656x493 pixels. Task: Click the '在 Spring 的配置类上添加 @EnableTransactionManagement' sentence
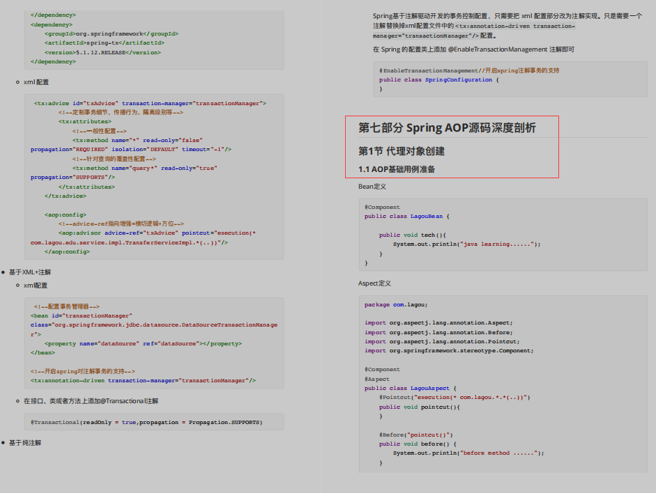pos(473,49)
